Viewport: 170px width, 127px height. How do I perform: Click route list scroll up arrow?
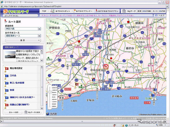[x=42, y=67]
